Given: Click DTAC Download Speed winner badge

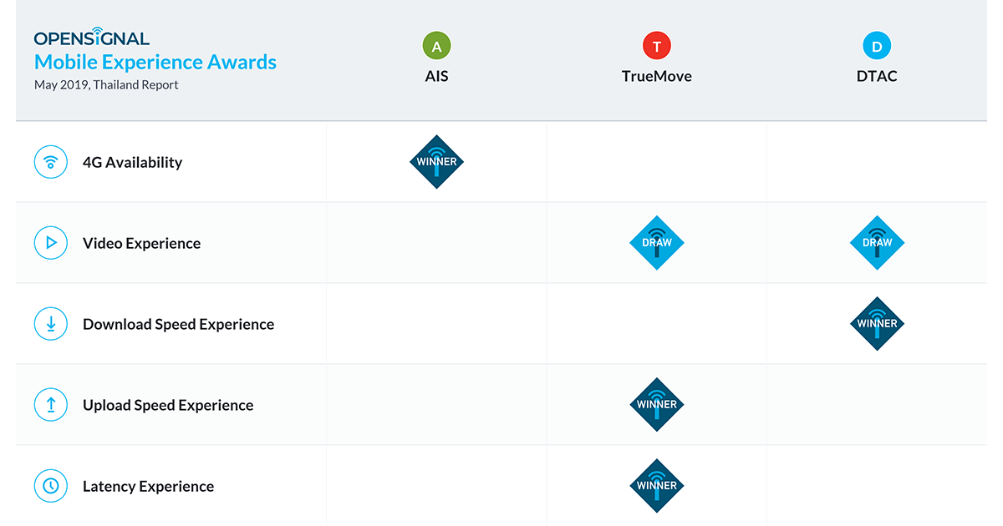Looking at the screenshot, I should 877,323.
